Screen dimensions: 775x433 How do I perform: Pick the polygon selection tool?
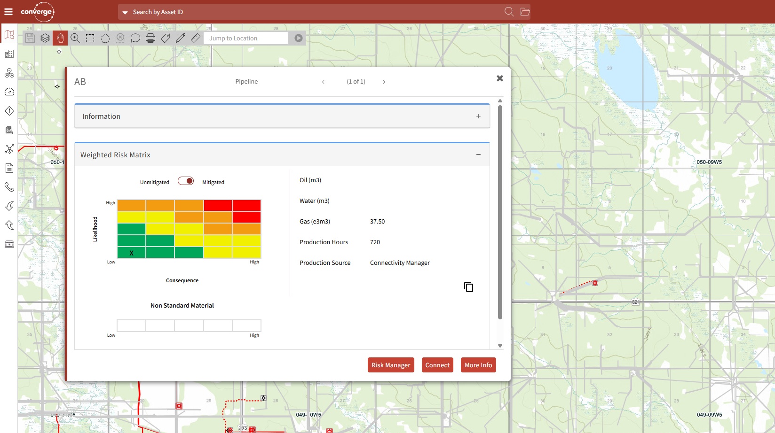coord(105,39)
